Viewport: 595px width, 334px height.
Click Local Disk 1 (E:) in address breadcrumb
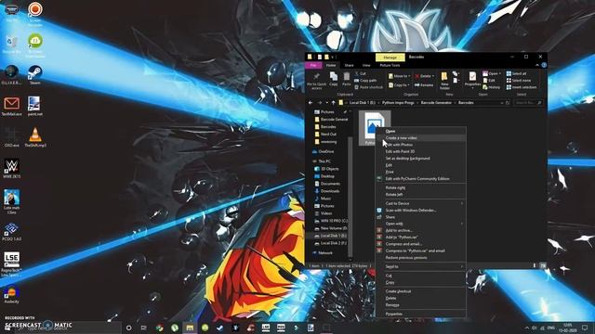coord(362,103)
